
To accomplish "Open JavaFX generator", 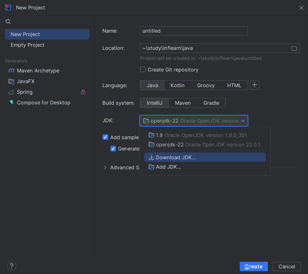I will click(47, 81).
